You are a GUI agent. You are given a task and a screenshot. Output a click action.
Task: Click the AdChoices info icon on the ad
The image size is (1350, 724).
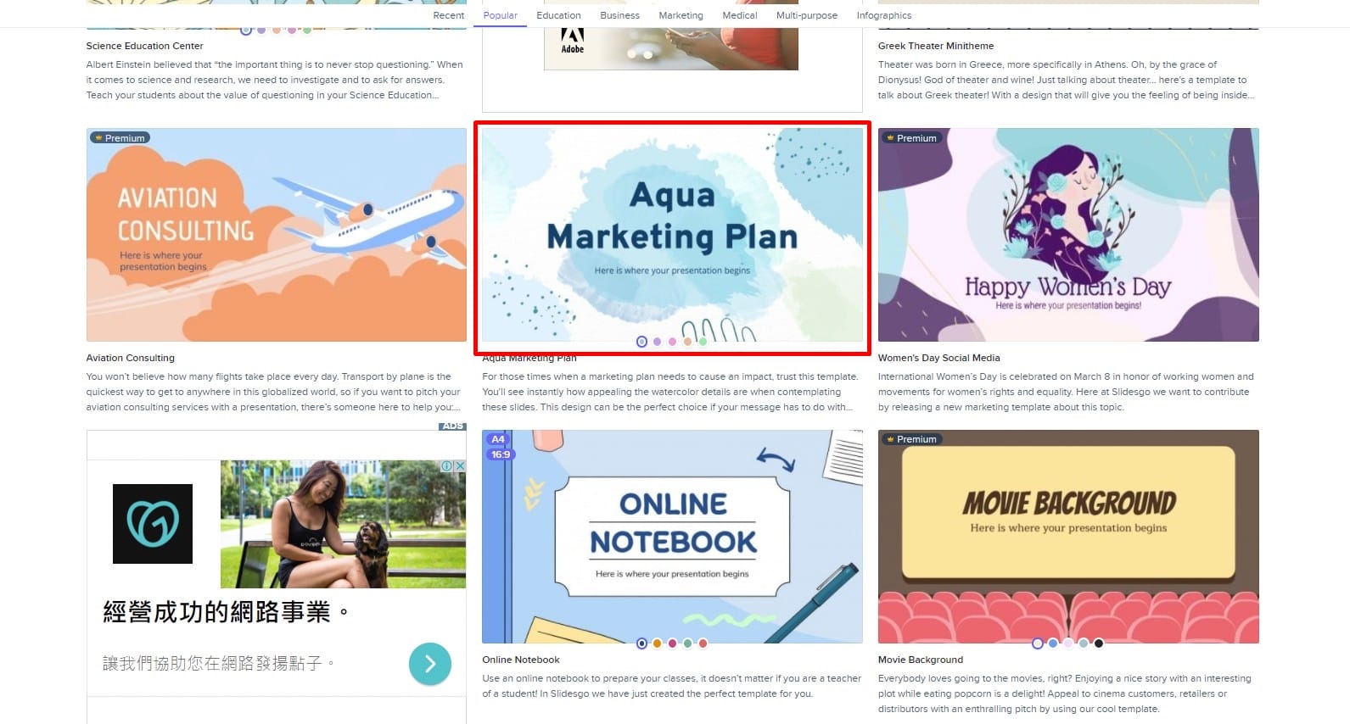click(446, 466)
